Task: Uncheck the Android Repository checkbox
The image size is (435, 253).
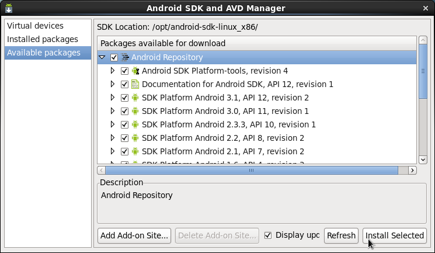Action: pyautogui.click(x=114, y=57)
